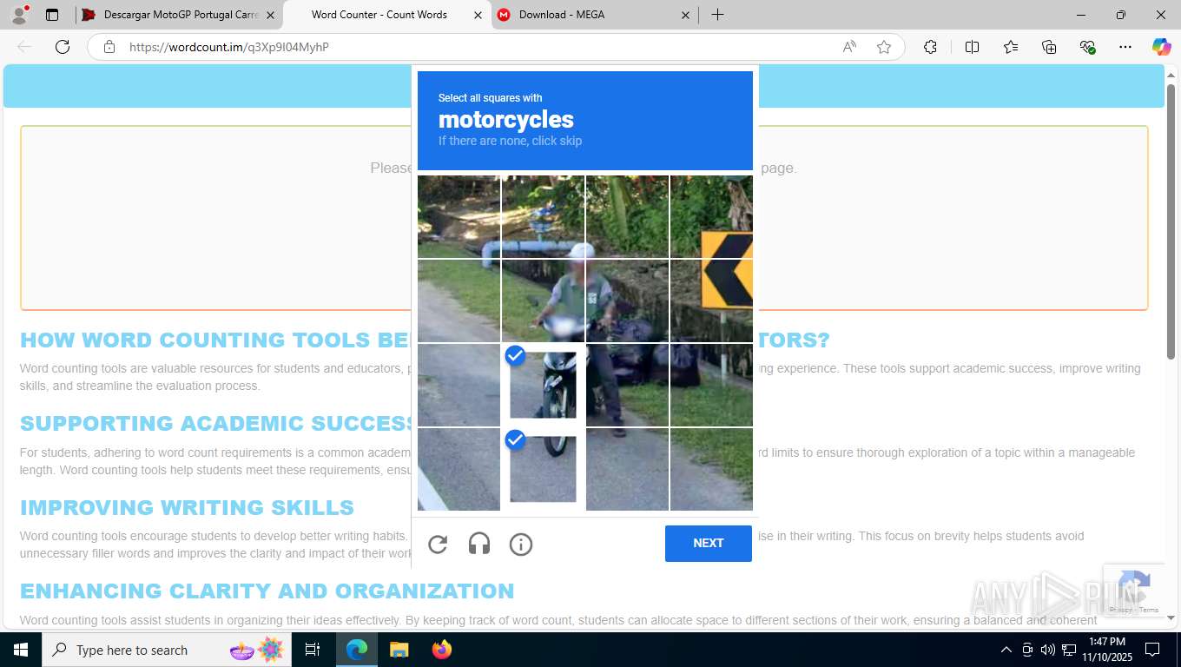Show hidden system tray icons

click(x=1006, y=650)
